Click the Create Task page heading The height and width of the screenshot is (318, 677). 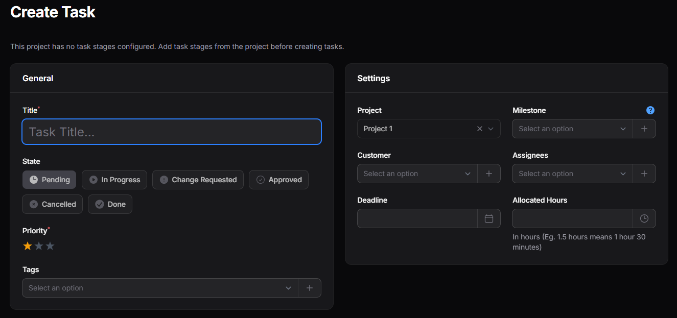point(53,12)
